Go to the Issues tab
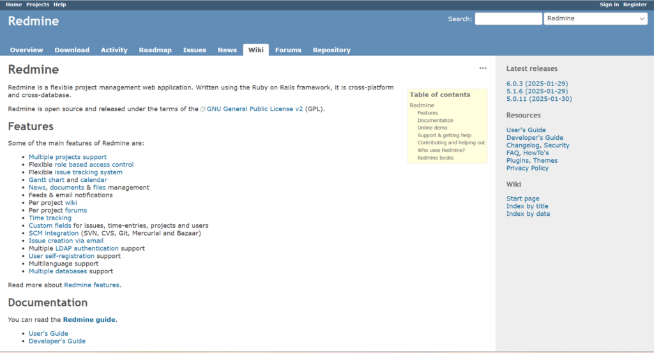The width and height of the screenshot is (654, 353). (194, 50)
